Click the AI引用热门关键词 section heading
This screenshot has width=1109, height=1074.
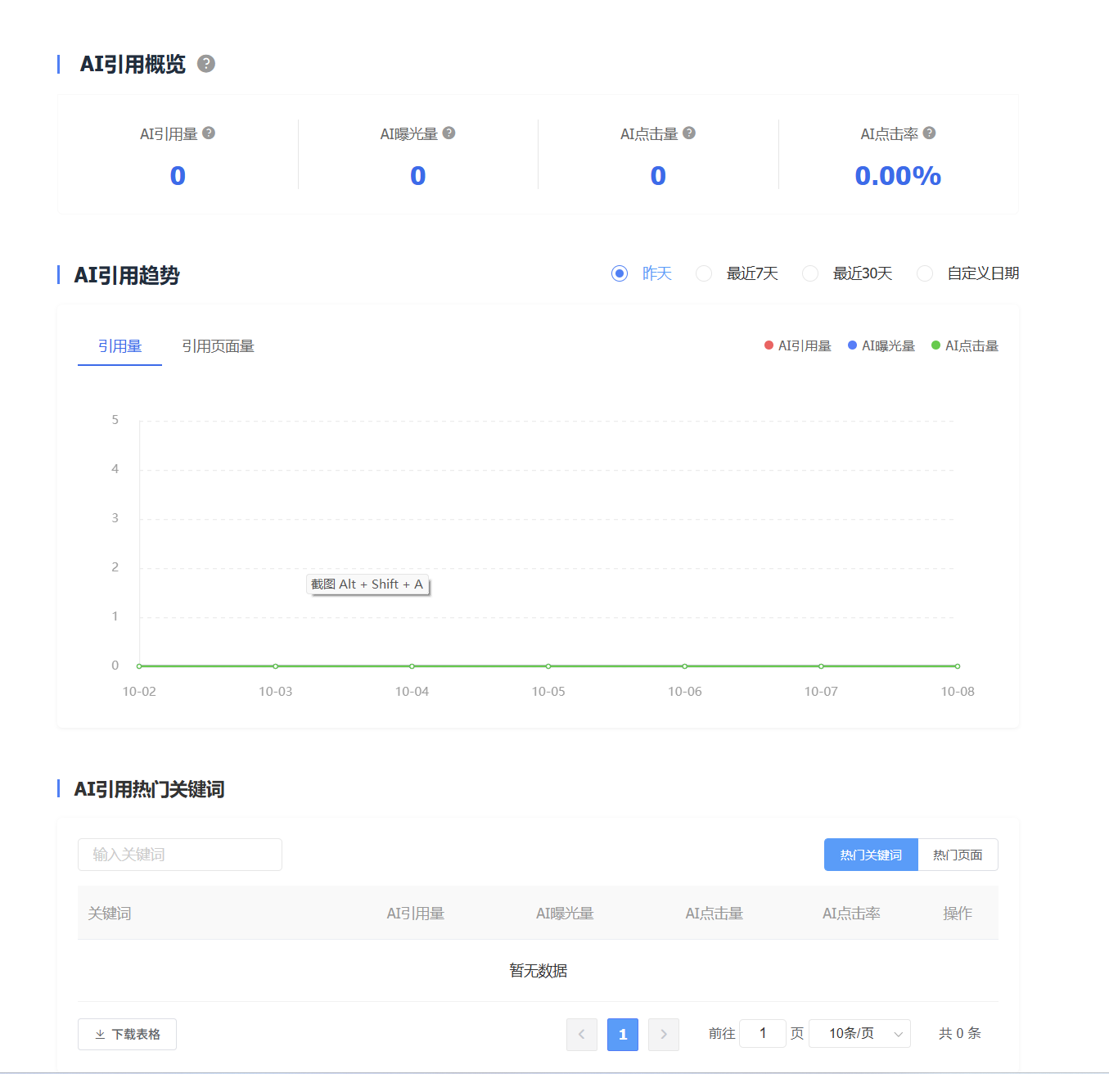[x=149, y=789]
